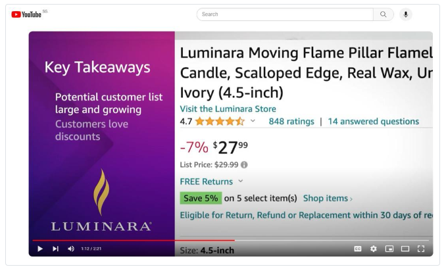The width and height of the screenshot is (446, 269).
Task: Expand the star rating chevron
Action: [x=253, y=121]
